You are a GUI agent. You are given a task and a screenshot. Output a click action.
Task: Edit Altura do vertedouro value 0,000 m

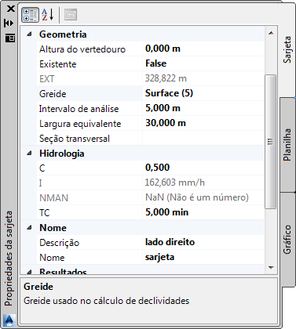[x=203, y=49]
